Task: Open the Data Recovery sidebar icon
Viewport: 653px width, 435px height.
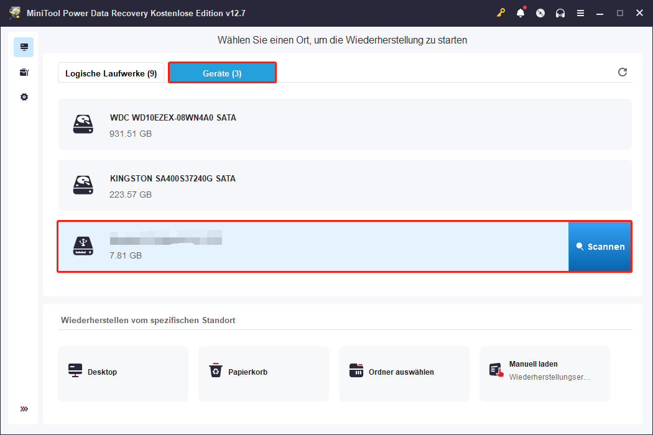Action: click(24, 47)
